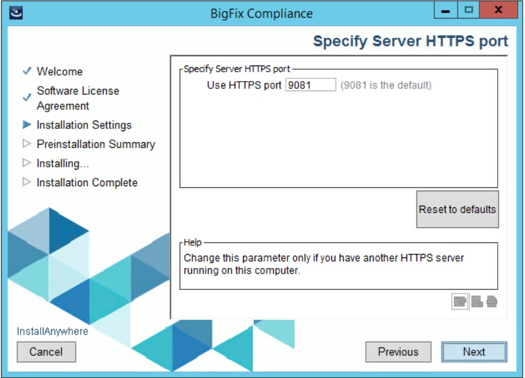525x378 pixels.
Task: Click the Installation Settings current-step arrow
Action: 27,125
